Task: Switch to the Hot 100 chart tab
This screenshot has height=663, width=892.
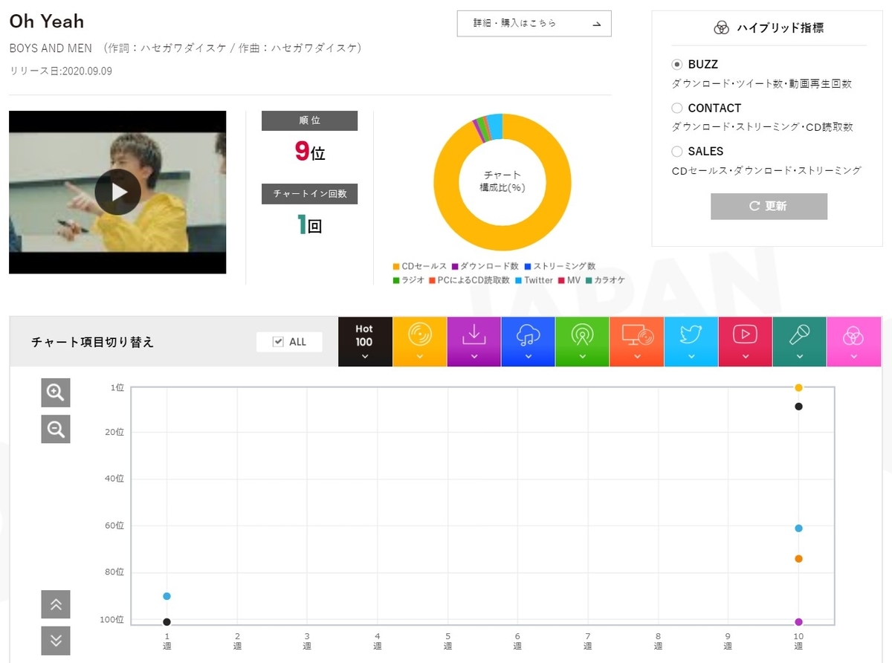Action: (x=364, y=341)
